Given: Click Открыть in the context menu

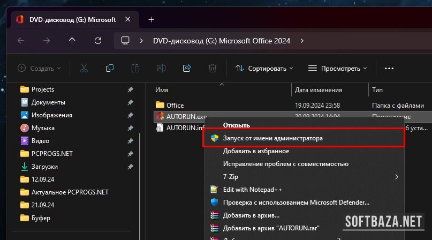Looking at the screenshot, I should pos(237,125).
